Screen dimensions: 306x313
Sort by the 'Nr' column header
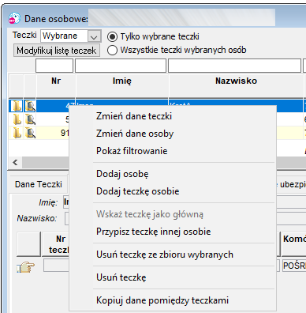(56, 86)
